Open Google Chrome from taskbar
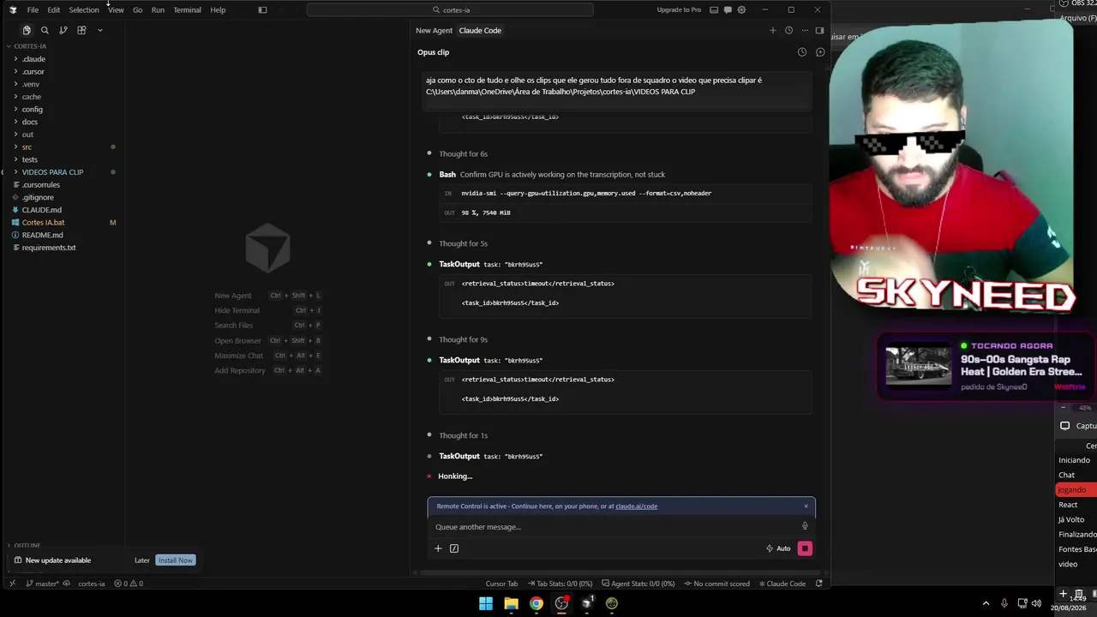Image resolution: width=1097 pixels, height=617 pixels. click(x=536, y=603)
